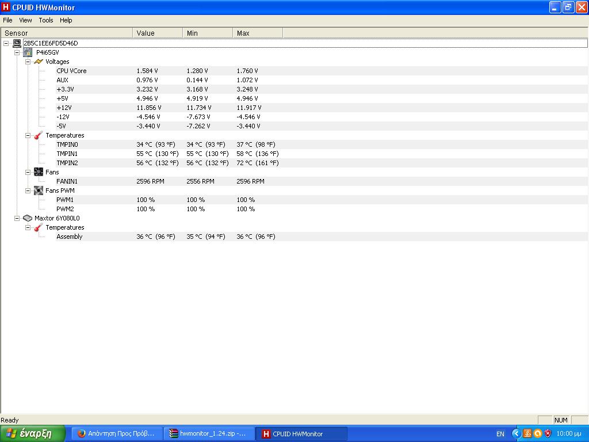Click the NUM indicator in status bar
Viewport: 589px width, 442px height.
pyautogui.click(x=561, y=420)
